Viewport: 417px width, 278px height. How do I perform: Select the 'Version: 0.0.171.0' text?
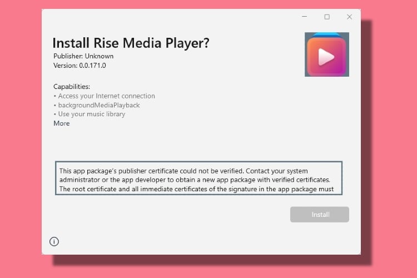(80, 66)
